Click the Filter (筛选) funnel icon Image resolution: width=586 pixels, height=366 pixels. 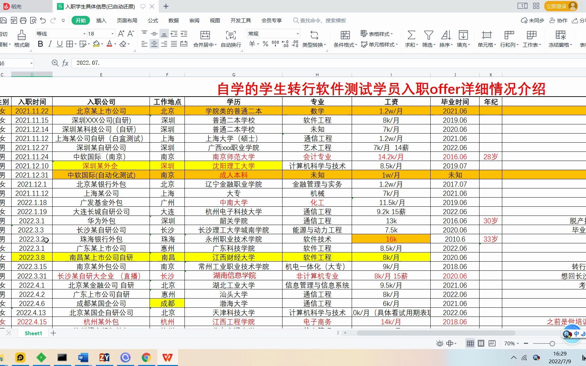click(x=429, y=35)
